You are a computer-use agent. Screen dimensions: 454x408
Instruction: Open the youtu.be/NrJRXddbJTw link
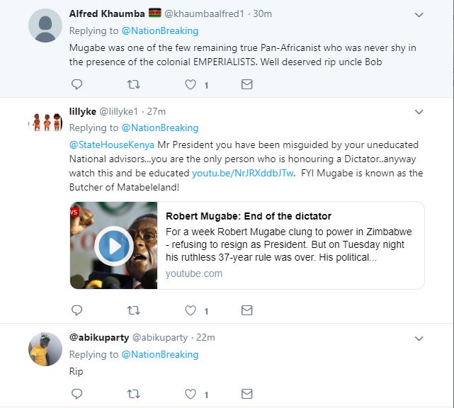pyautogui.click(x=233, y=174)
